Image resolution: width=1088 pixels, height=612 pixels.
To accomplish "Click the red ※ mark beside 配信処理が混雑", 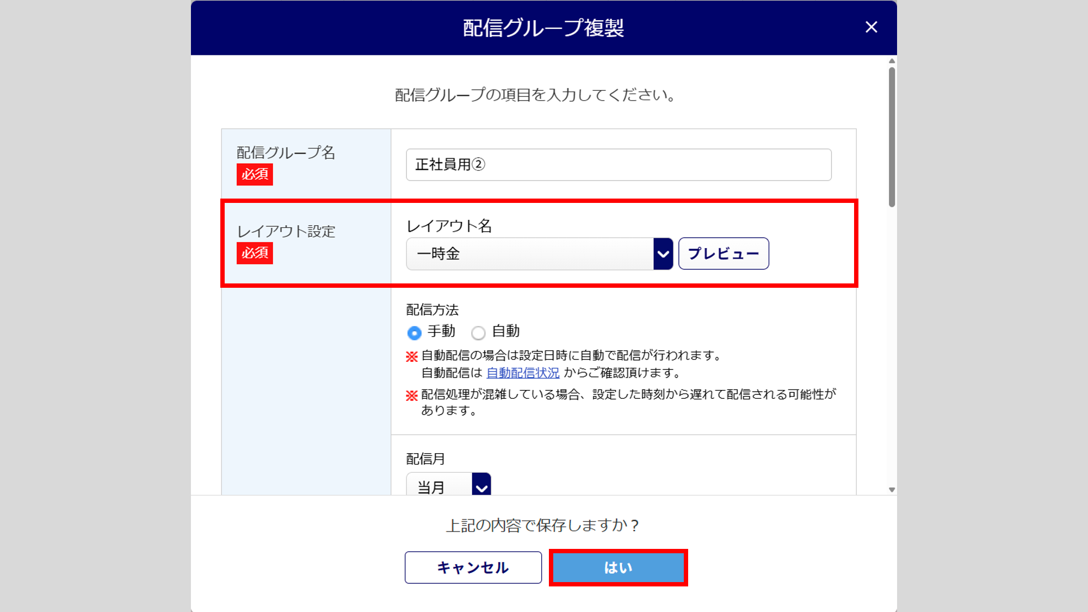I will pos(412,395).
